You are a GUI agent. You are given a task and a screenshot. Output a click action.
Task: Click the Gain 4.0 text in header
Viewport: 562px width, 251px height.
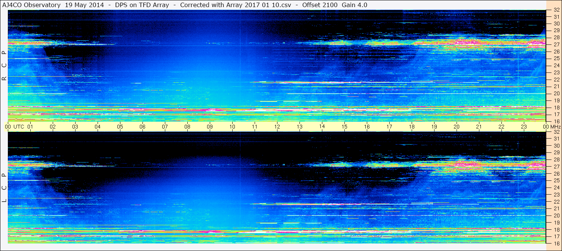tap(354, 5)
